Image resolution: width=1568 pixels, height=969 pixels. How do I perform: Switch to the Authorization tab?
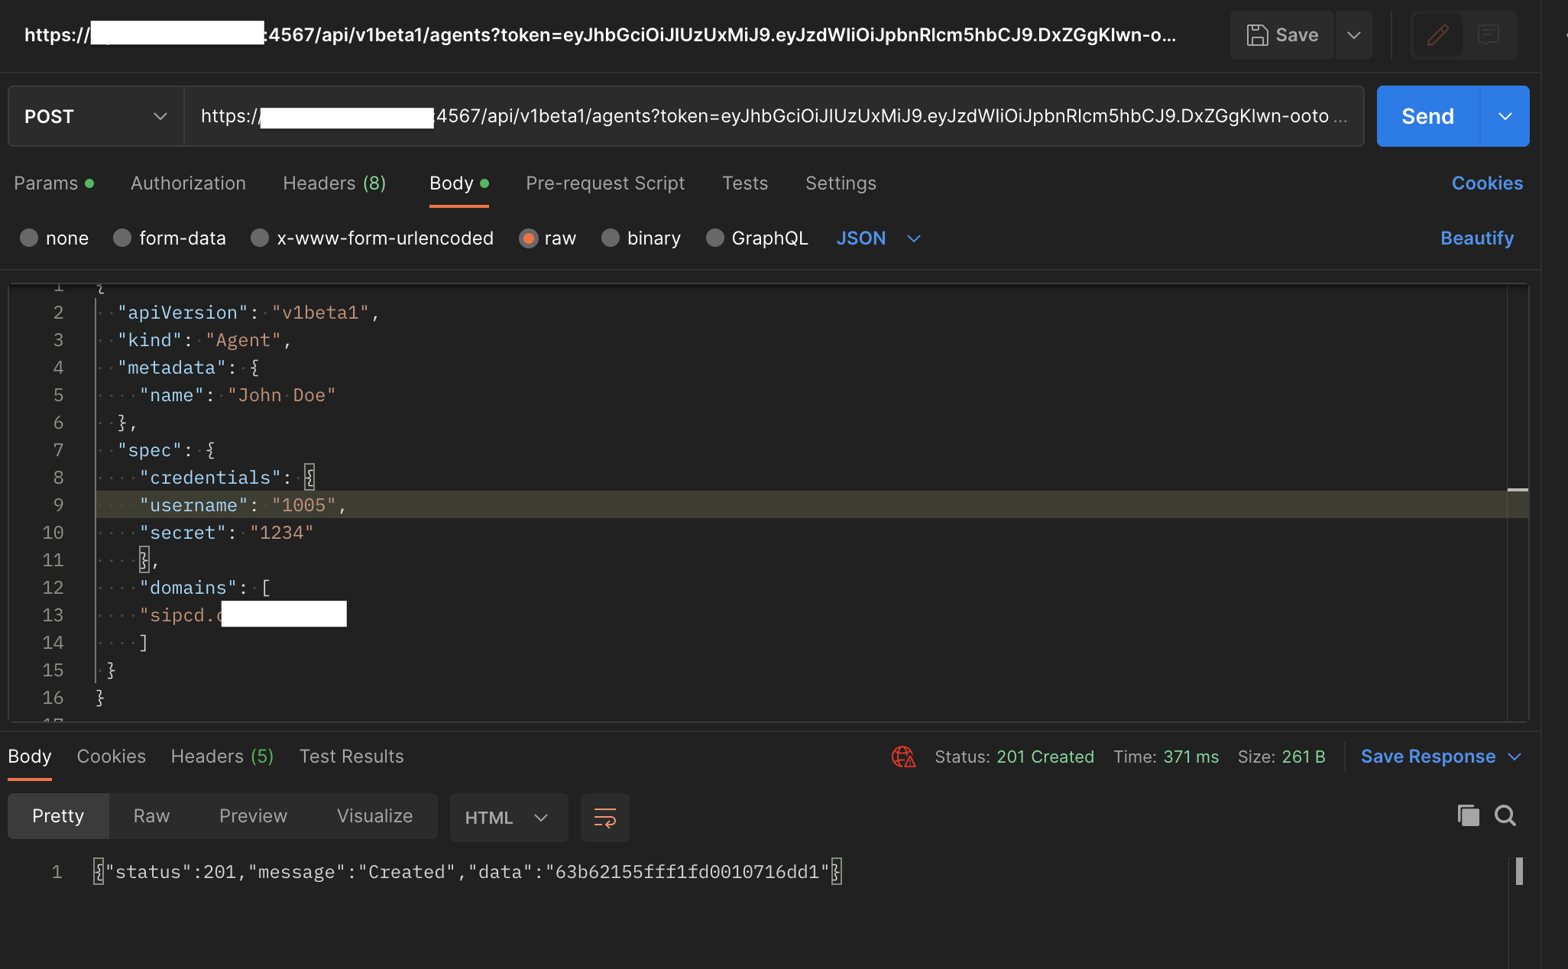pos(188,183)
